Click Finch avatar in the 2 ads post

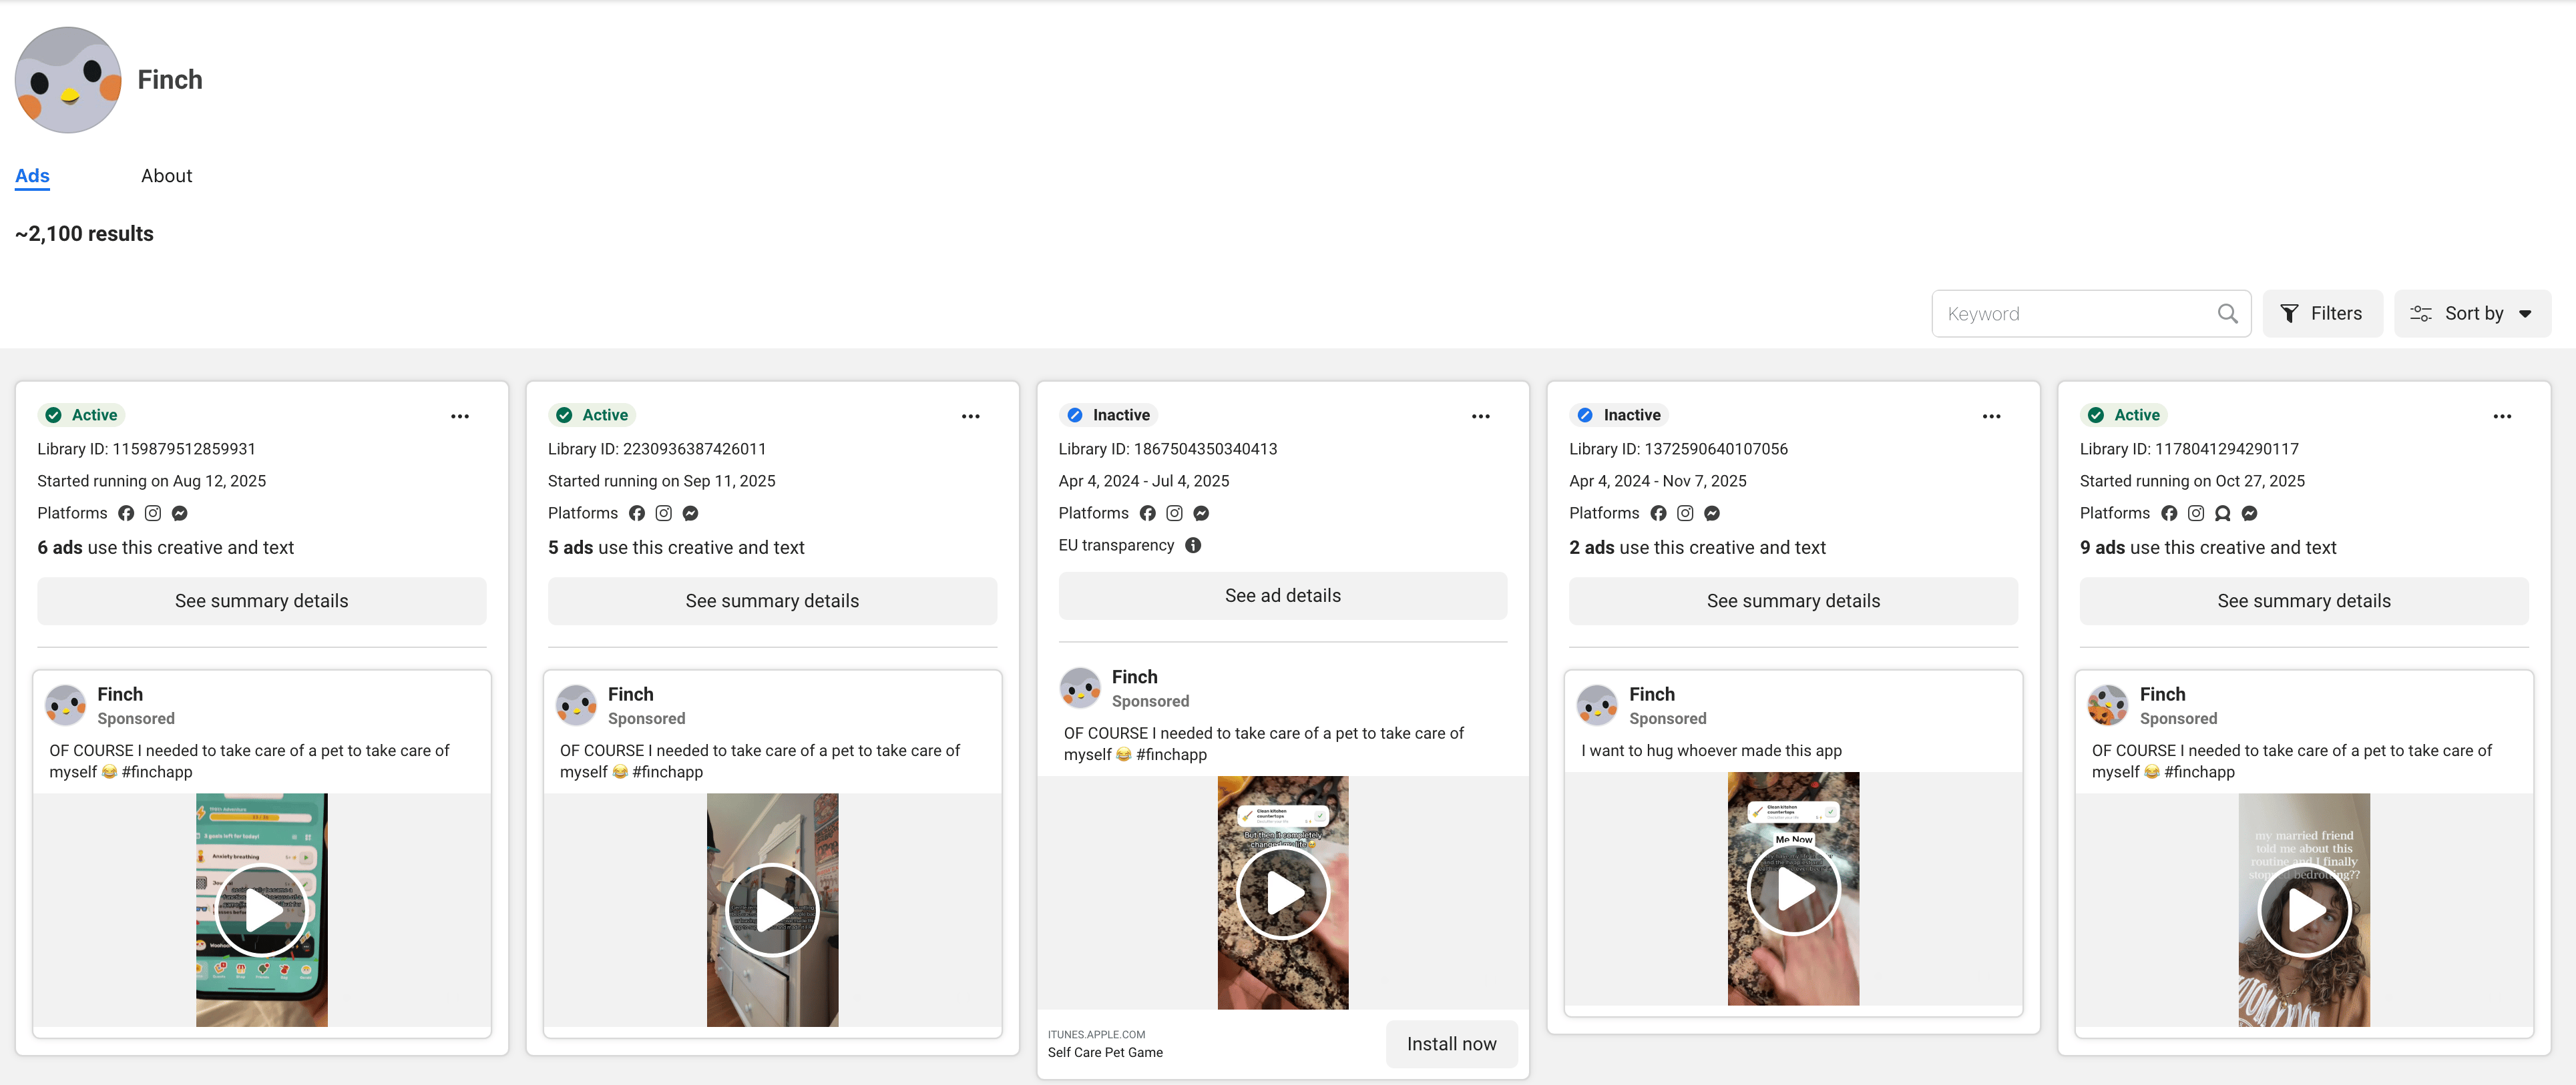point(1596,705)
